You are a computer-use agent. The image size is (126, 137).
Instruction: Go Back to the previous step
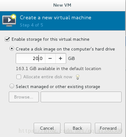coord(77,128)
